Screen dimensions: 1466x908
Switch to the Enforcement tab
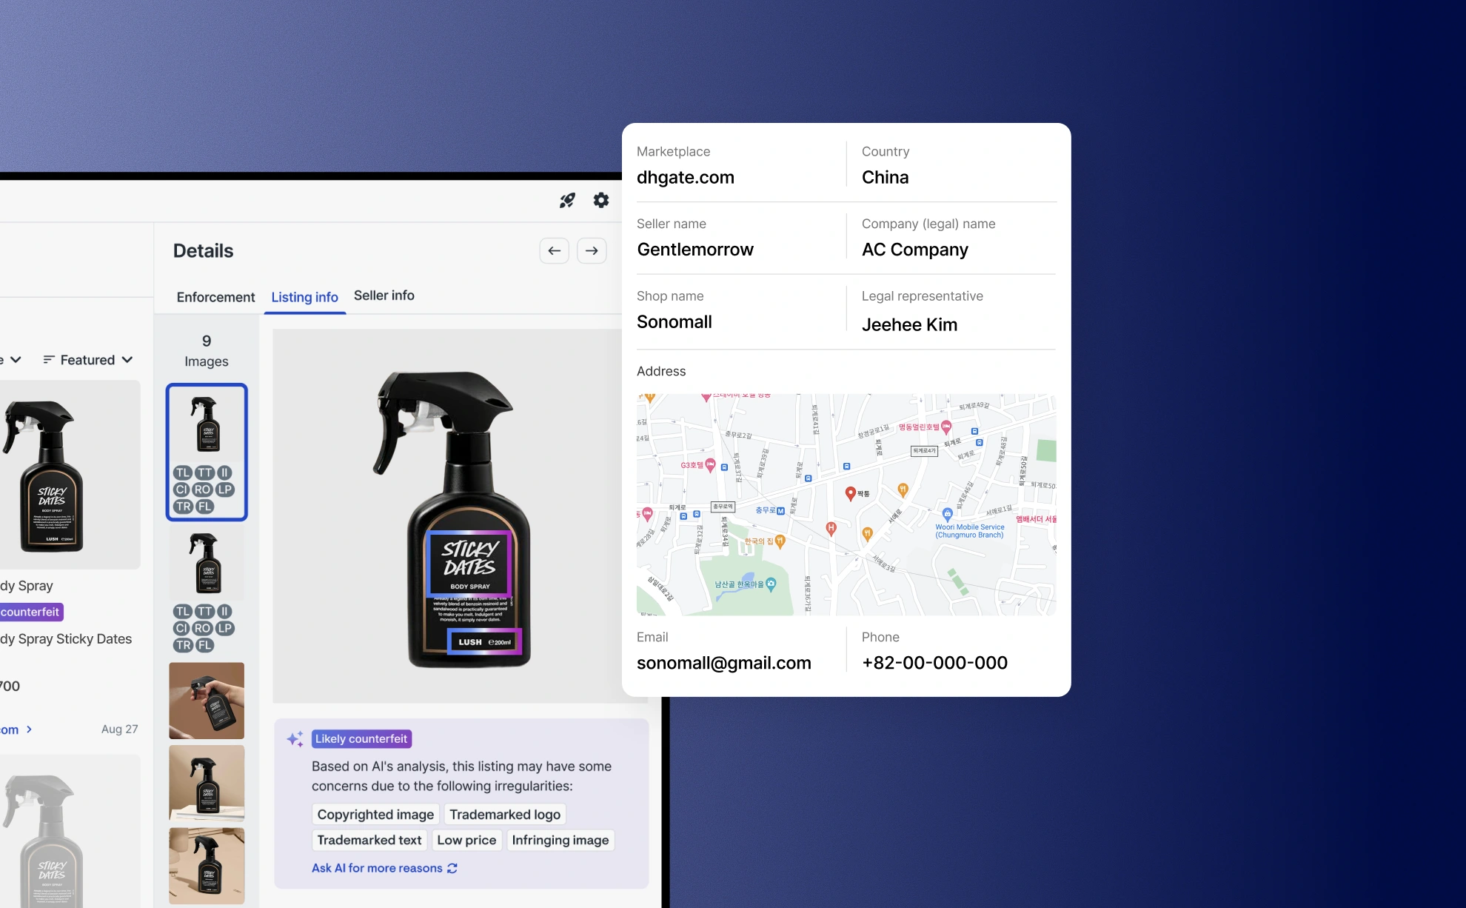tap(215, 297)
